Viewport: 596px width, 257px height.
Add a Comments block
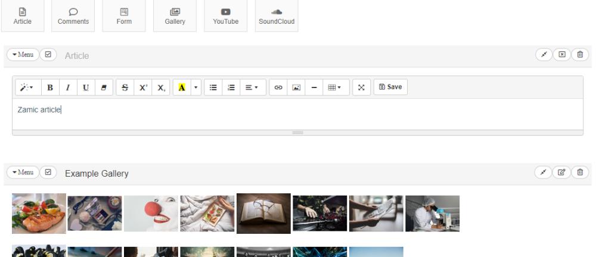73,16
